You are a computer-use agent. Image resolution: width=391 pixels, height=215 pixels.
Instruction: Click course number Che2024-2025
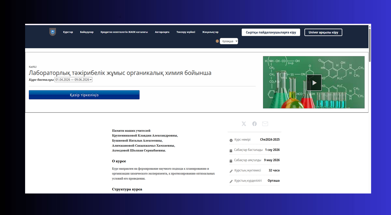point(270,140)
